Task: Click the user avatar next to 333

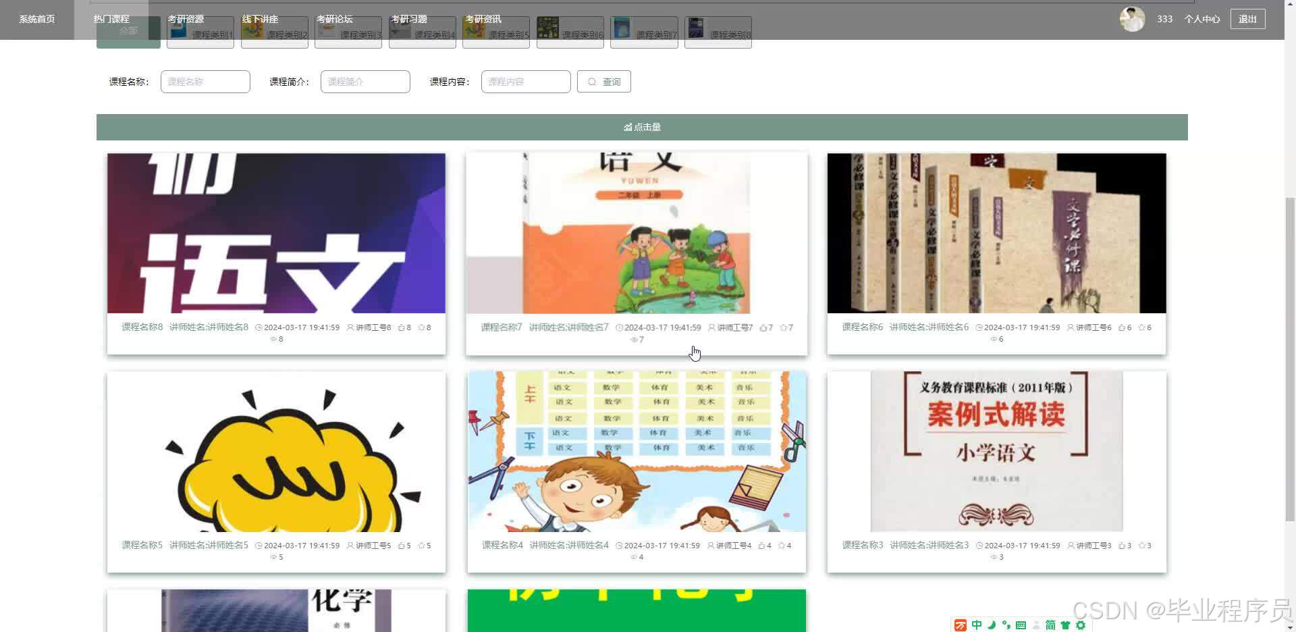Action: click(x=1132, y=19)
